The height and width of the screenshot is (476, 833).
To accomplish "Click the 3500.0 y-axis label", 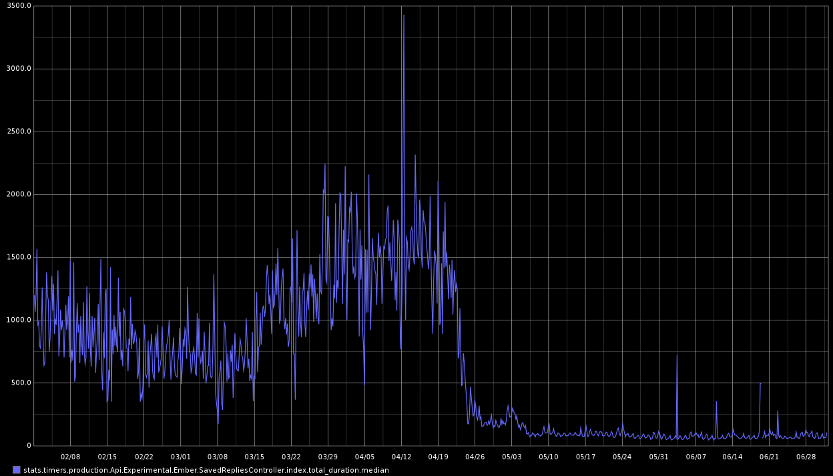I will tap(18, 6).
